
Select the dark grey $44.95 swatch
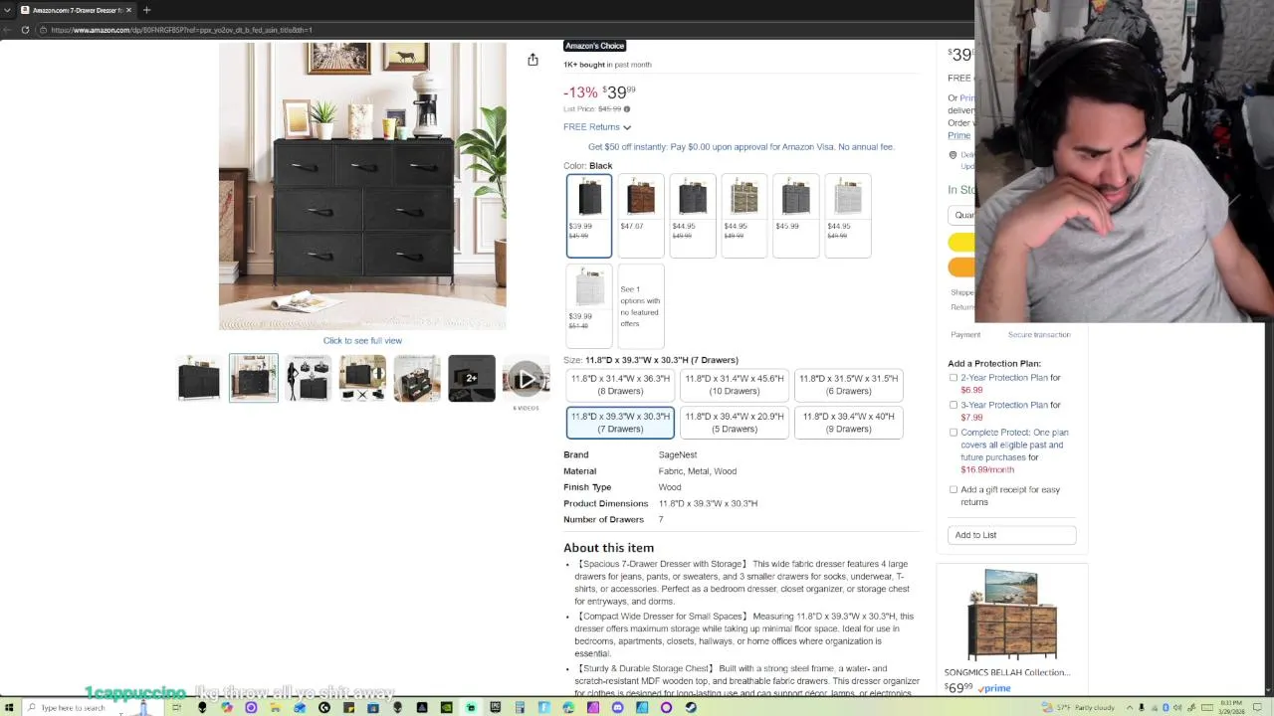693,216
